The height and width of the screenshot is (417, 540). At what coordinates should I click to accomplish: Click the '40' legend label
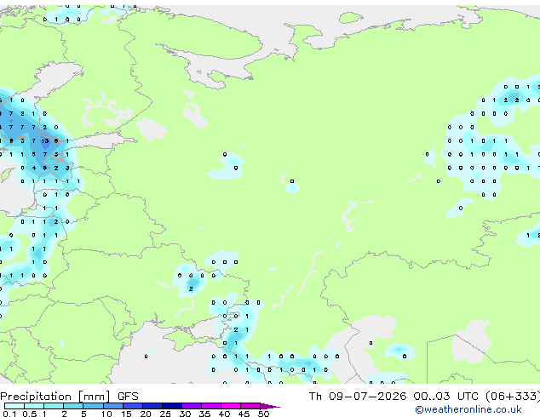pyautogui.click(x=224, y=414)
